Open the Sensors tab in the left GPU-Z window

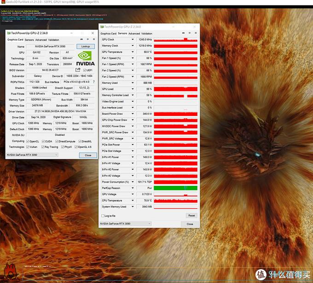29,40
